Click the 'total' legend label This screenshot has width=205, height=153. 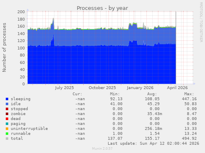(17, 139)
